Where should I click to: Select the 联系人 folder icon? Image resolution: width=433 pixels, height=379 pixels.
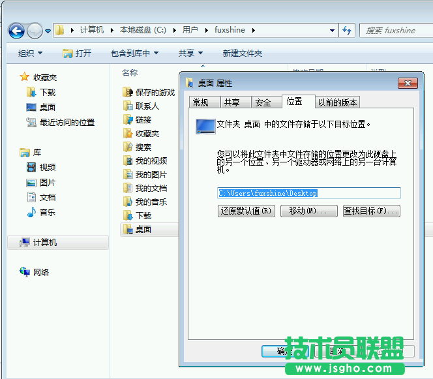click(127, 106)
